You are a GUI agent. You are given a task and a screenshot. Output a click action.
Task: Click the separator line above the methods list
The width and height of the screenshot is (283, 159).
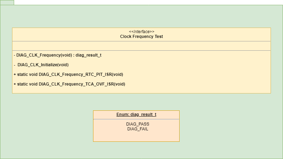click(x=141, y=50)
